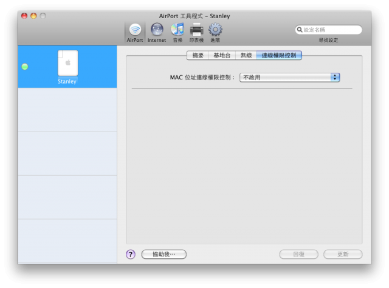
Task: Click the 回復 button
Action: (x=298, y=254)
